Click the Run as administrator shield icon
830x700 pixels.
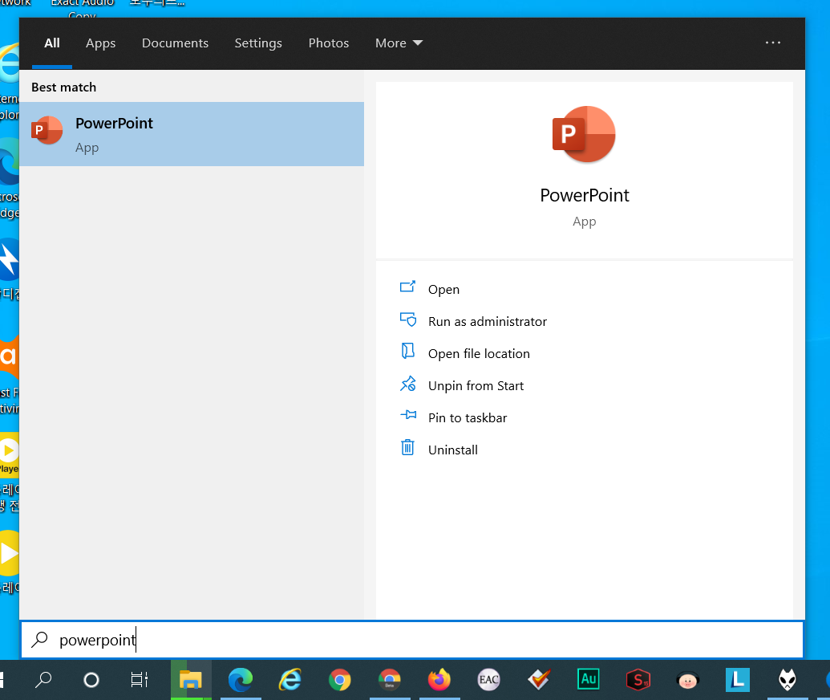[407, 319]
